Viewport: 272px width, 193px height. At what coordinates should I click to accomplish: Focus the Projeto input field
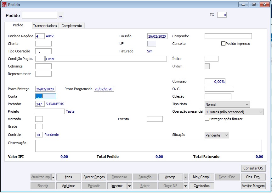coord(50,111)
